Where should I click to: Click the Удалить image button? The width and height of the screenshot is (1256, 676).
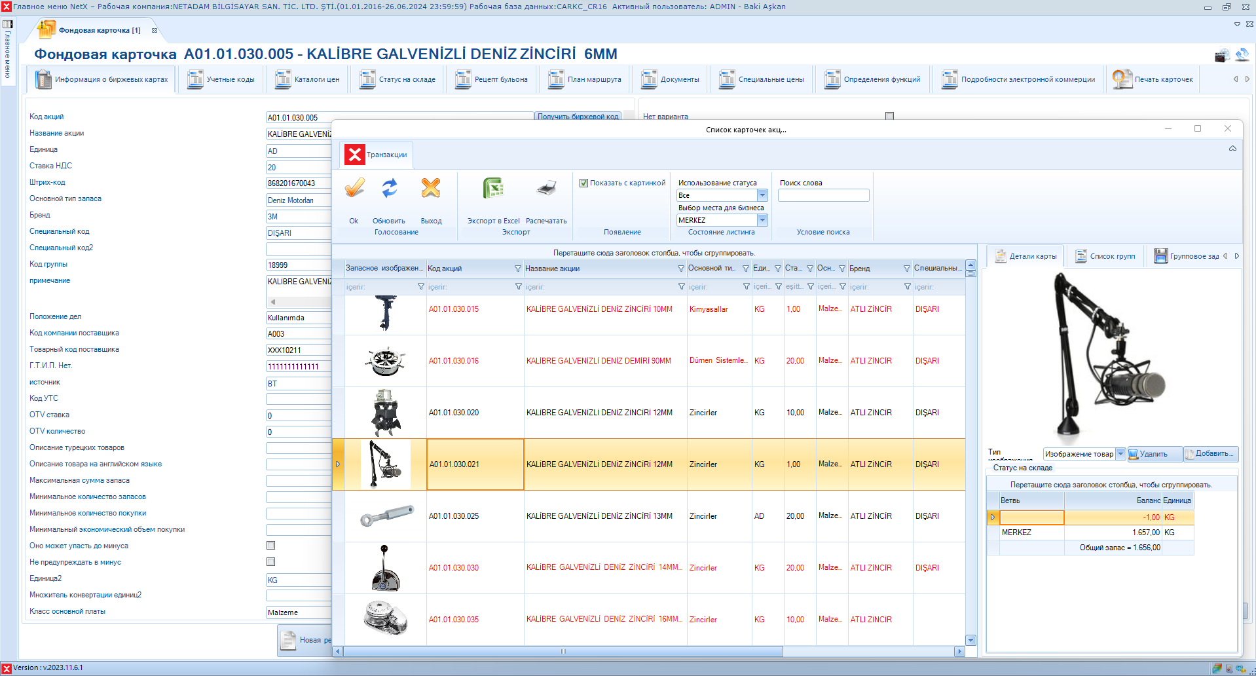click(x=1154, y=454)
